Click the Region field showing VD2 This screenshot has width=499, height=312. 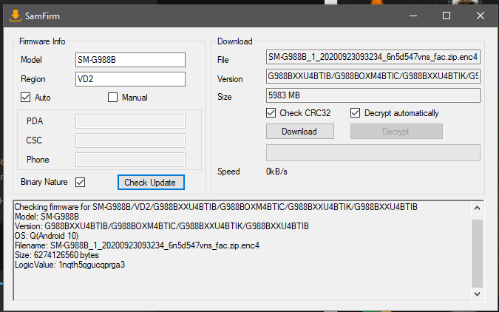pos(130,79)
